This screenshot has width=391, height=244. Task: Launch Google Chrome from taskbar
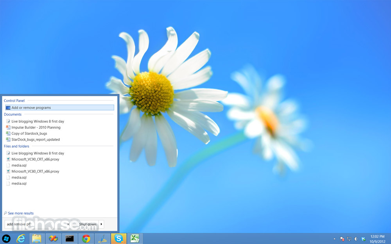tap(86, 239)
